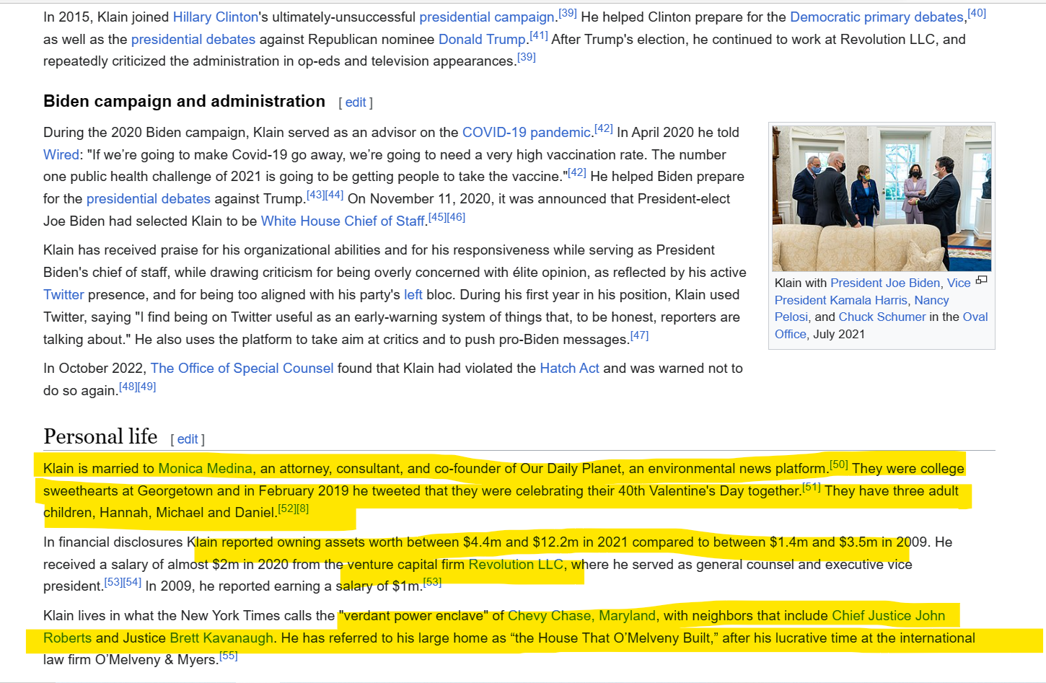Jump to citation [46]
The height and width of the screenshot is (683, 1046).
[x=456, y=217]
